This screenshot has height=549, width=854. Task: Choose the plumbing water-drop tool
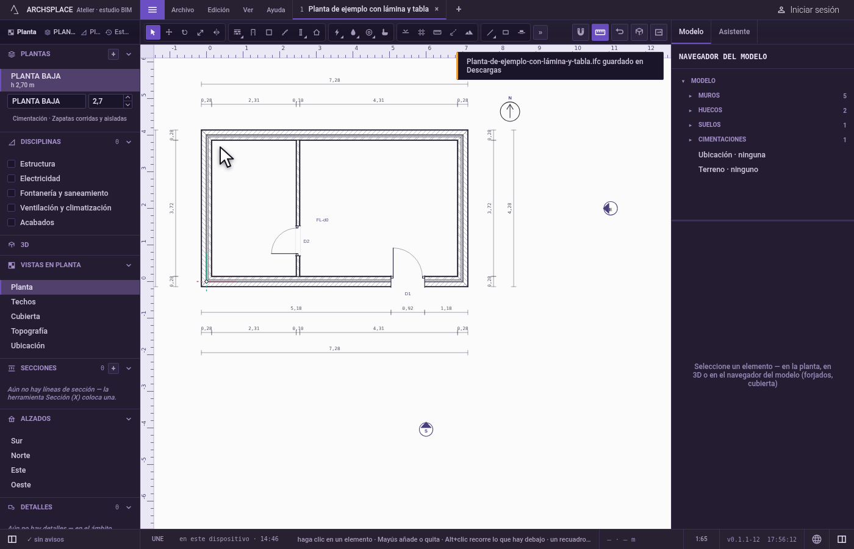(353, 32)
